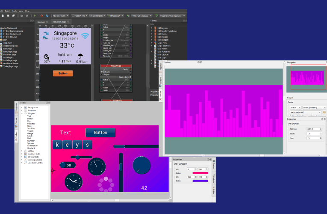Click the red Stop icon in toolbar

(41, 16)
